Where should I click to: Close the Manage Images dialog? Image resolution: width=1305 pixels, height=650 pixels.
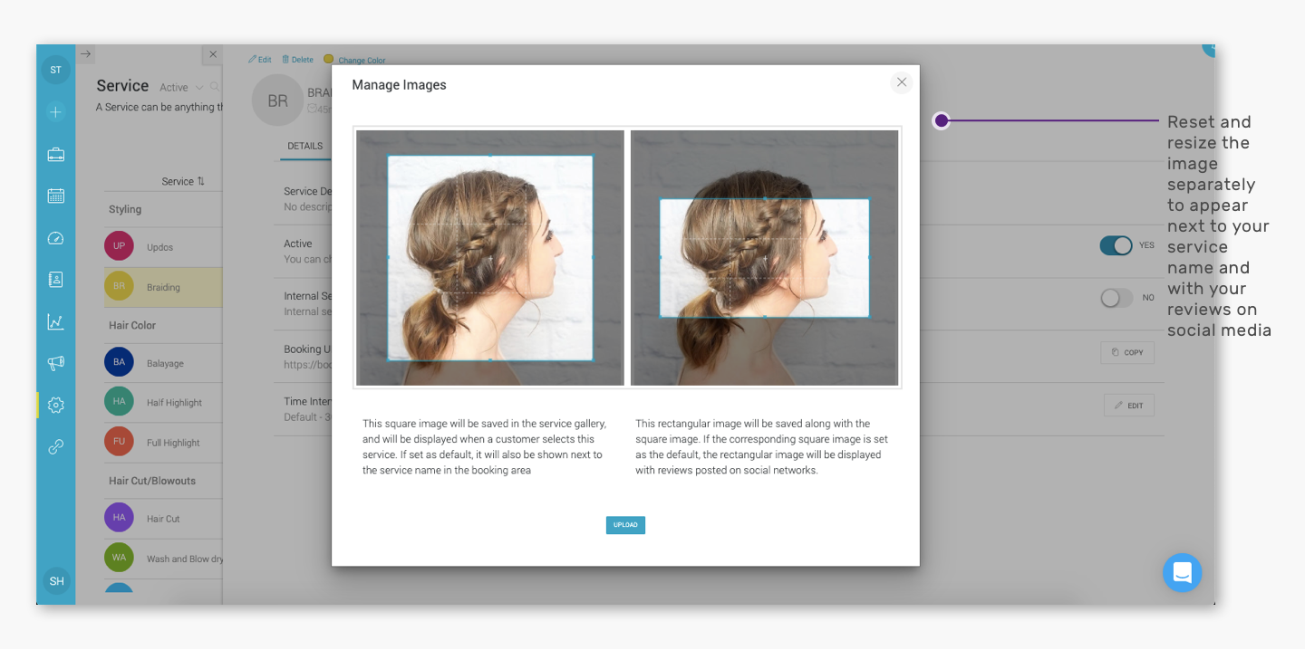click(902, 82)
